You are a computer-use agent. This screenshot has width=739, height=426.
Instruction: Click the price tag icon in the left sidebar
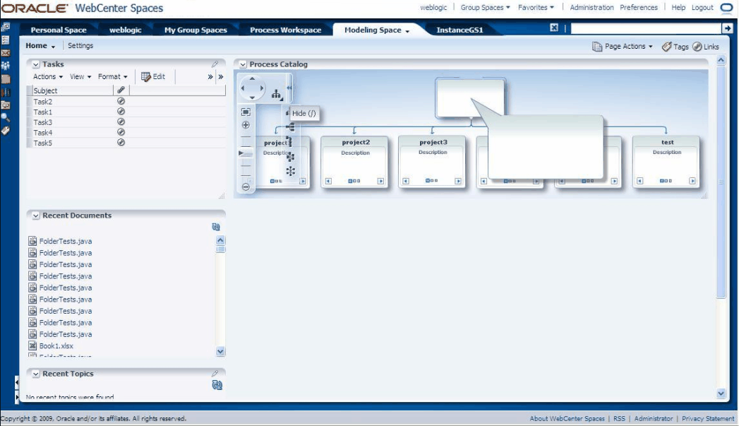click(6, 131)
